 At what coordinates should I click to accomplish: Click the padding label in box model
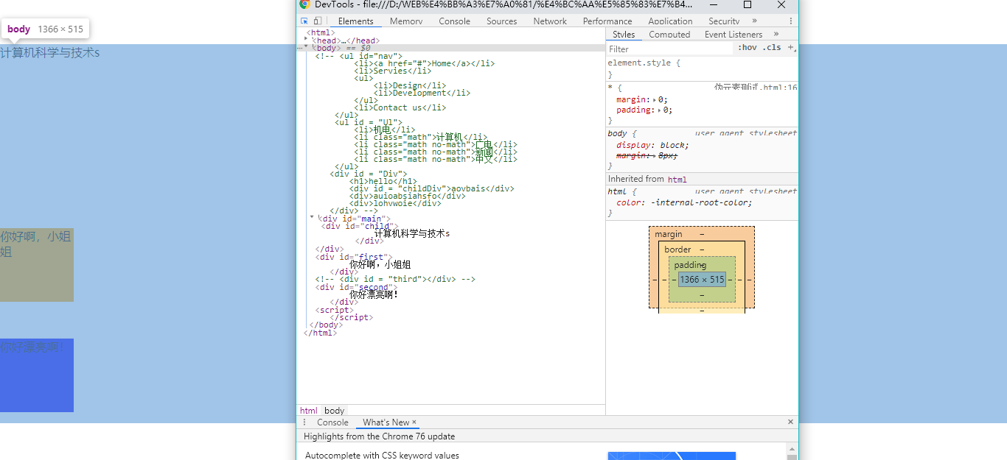690,265
